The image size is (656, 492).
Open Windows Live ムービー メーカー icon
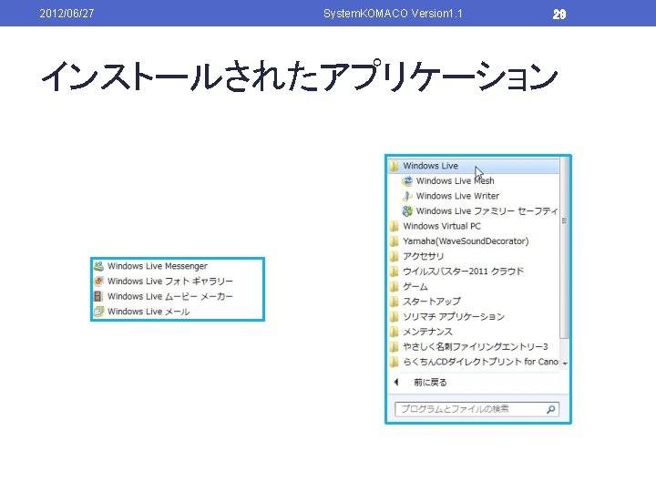[x=98, y=296]
